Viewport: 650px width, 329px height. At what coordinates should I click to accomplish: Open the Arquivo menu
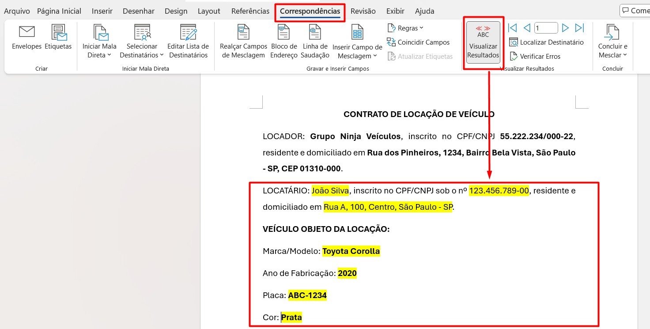(x=17, y=11)
